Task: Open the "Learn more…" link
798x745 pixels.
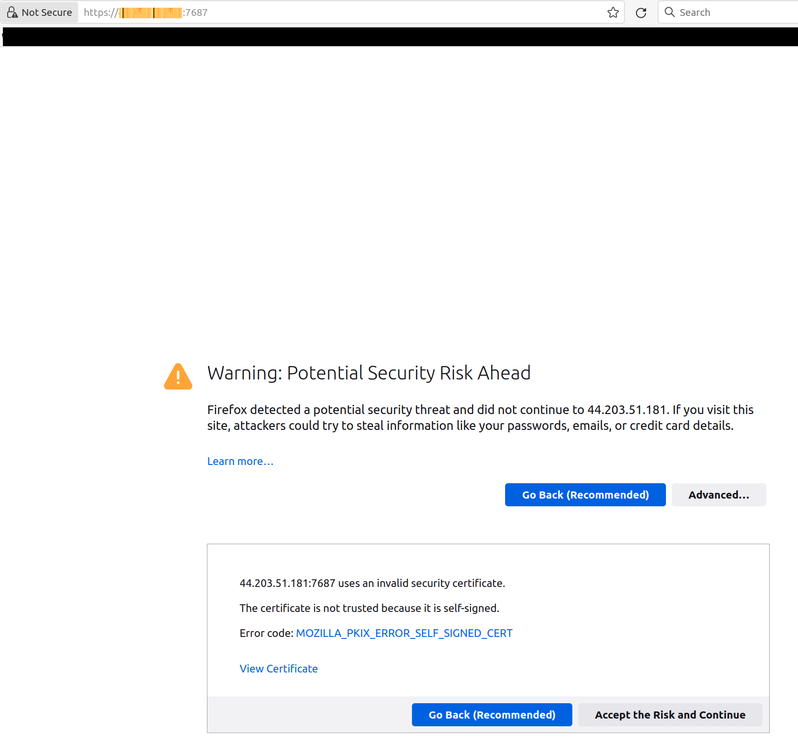Action: point(240,461)
